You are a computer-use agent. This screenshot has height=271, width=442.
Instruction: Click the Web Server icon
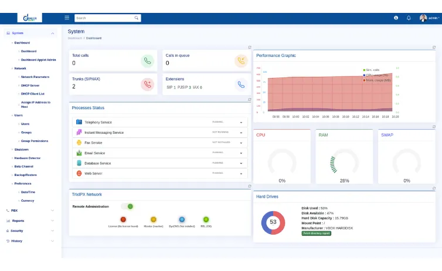tap(79, 173)
